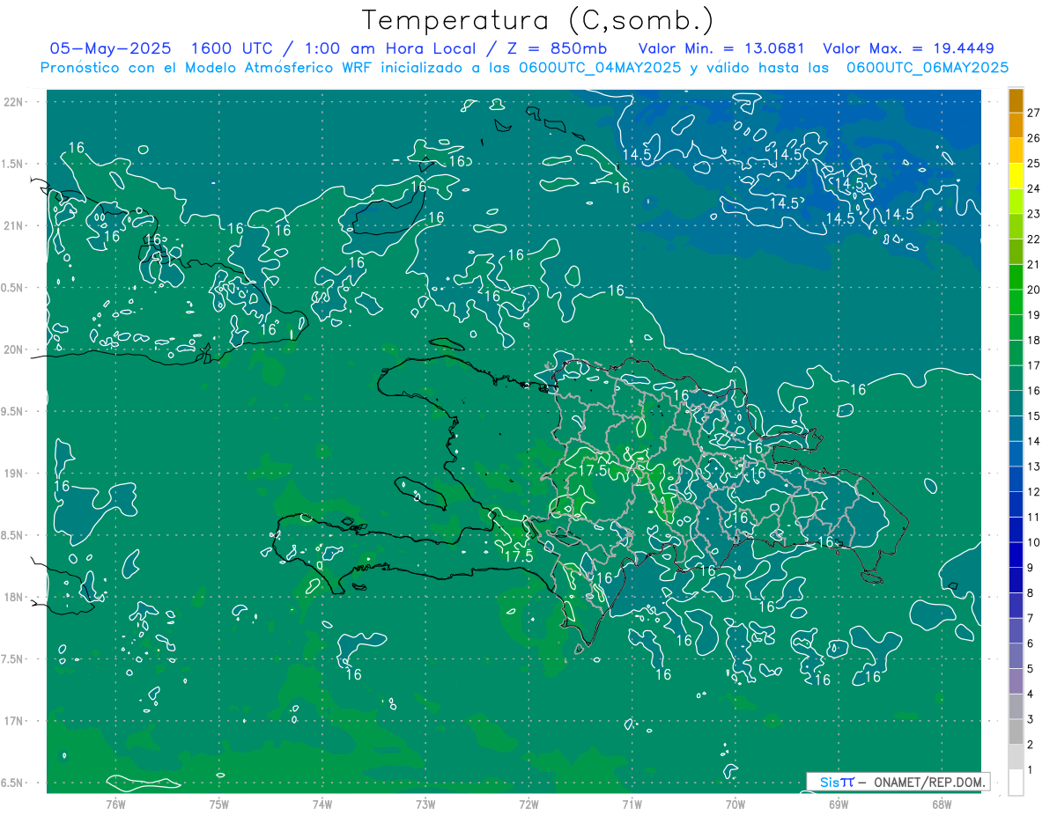The width and height of the screenshot is (1057, 816).
Task: Click the 'Temperatura (C,somb.)' title
Action: 539,20
